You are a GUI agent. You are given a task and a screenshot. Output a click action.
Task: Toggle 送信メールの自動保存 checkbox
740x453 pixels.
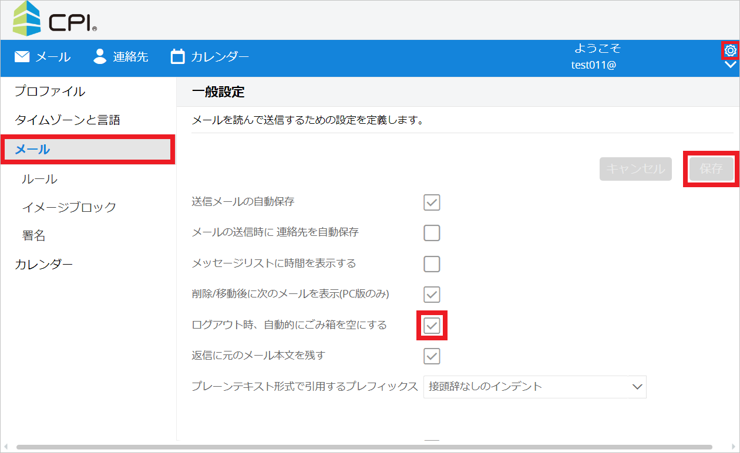coord(432,202)
